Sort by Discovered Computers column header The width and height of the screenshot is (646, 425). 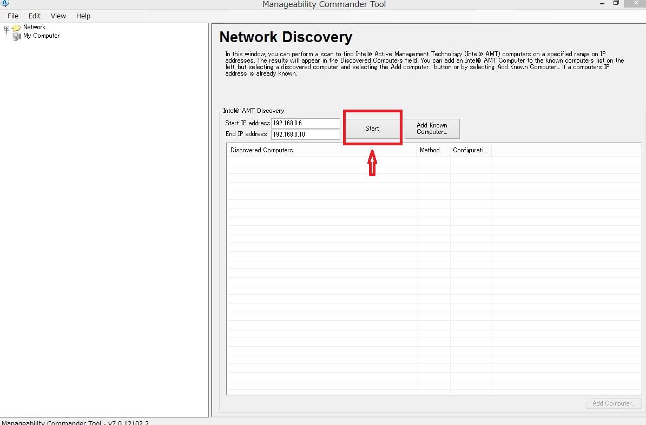point(321,150)
